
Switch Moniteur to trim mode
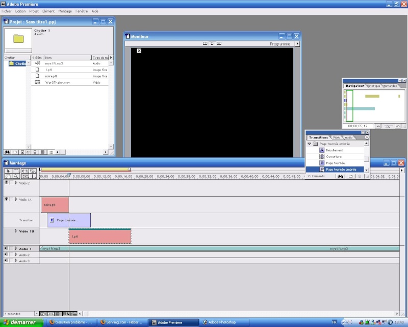(219, 43)
